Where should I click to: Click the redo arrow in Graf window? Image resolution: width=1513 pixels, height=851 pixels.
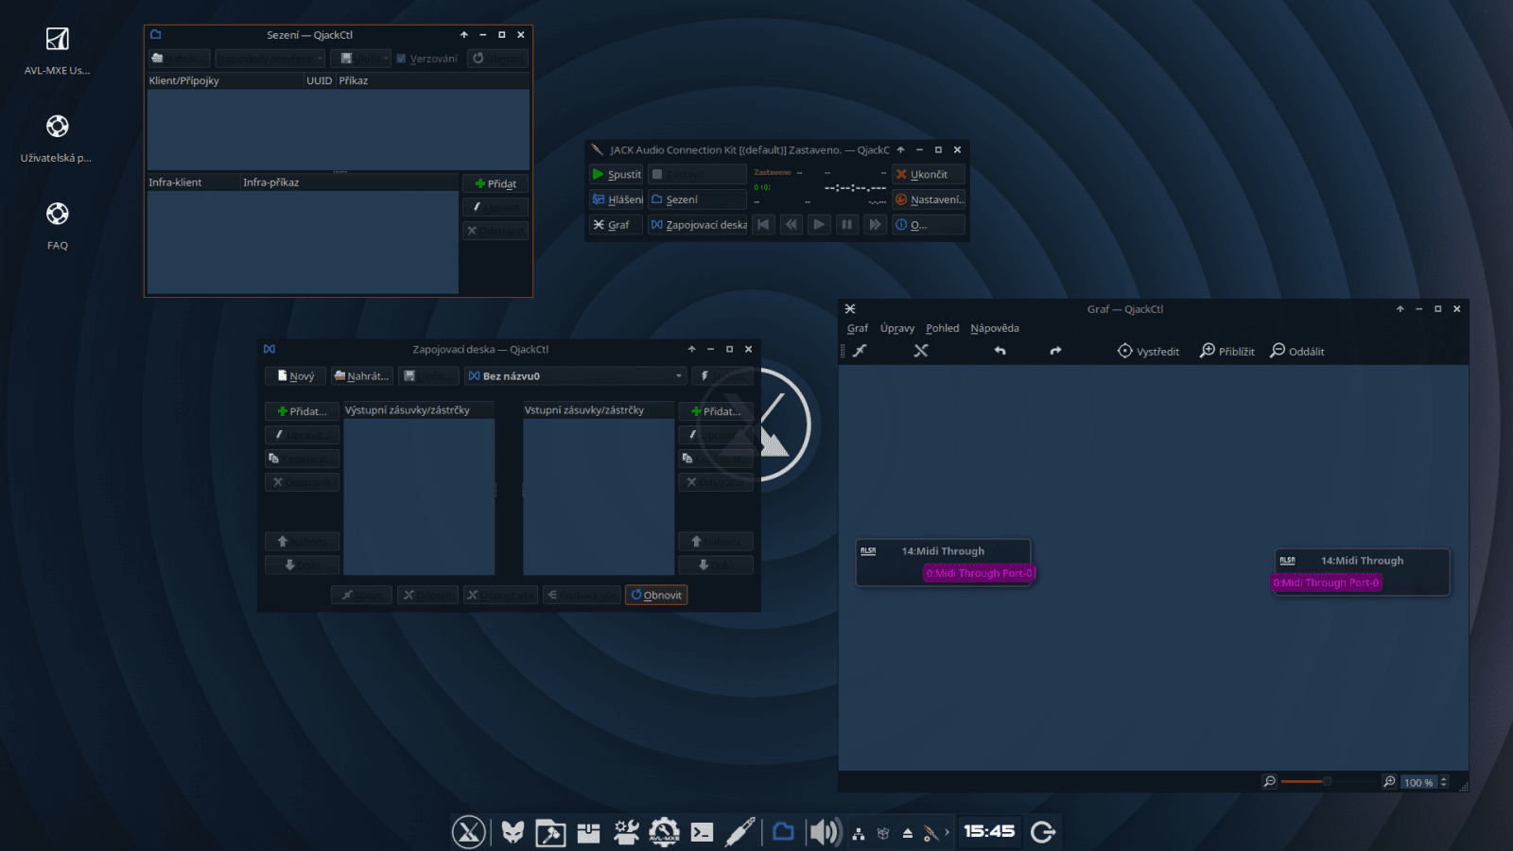(x=1056, y=351)
